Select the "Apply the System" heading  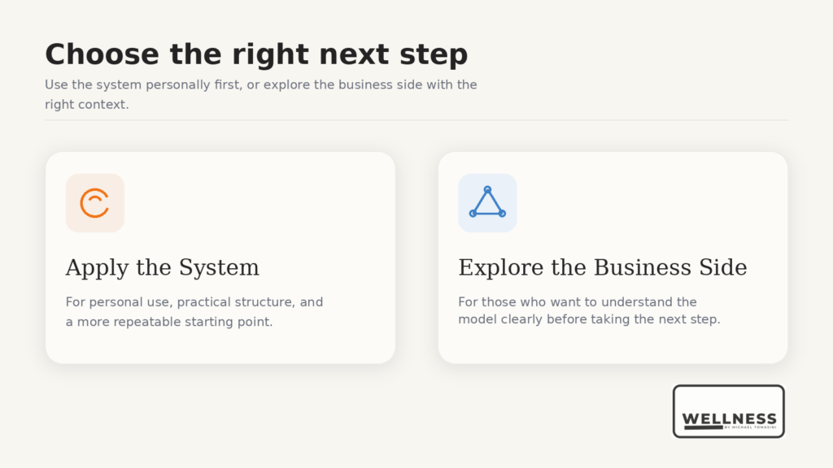[162, 267]
